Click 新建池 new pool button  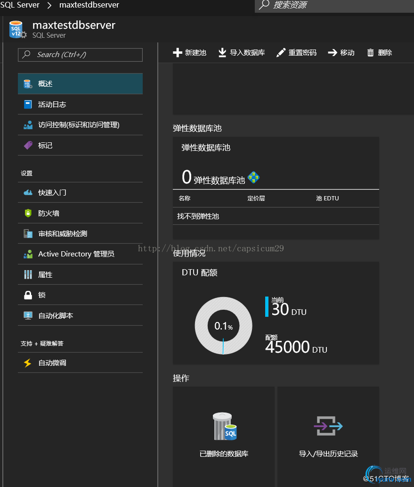[x=190, y=52]
